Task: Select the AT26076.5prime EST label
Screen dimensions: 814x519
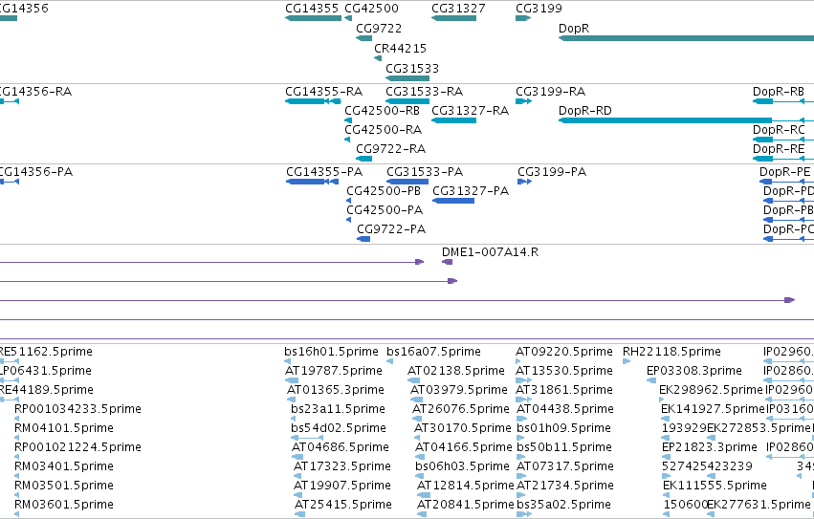Action: pos(461,409)
